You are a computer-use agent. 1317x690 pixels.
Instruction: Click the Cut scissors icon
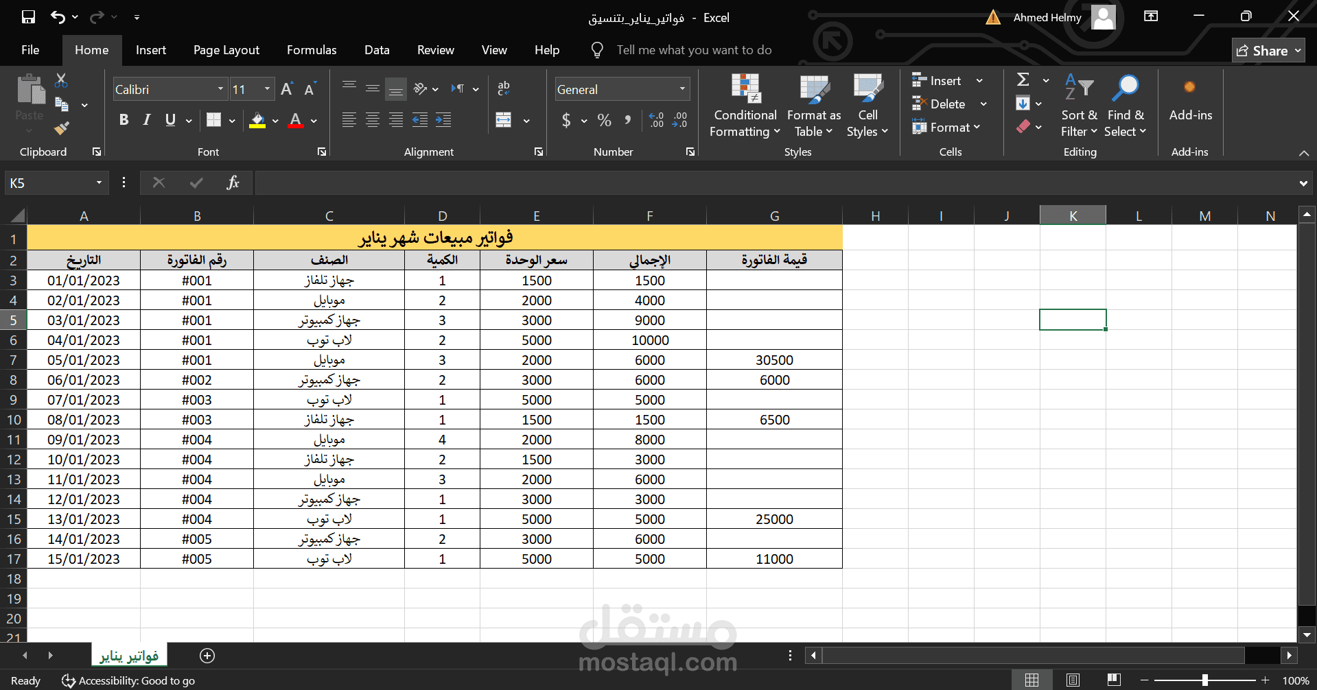61,80
